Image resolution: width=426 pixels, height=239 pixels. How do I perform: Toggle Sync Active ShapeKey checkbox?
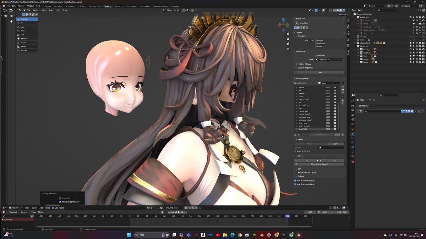point(295,180)
